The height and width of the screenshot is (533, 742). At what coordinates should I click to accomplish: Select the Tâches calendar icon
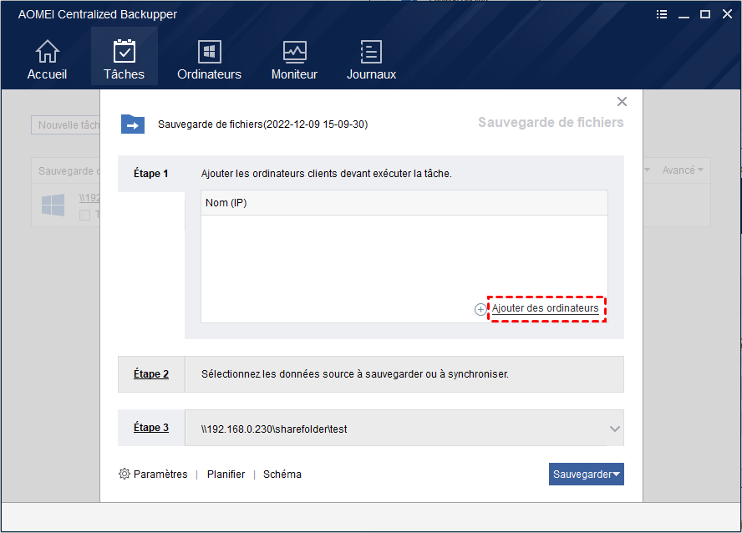tap(125, 52)
